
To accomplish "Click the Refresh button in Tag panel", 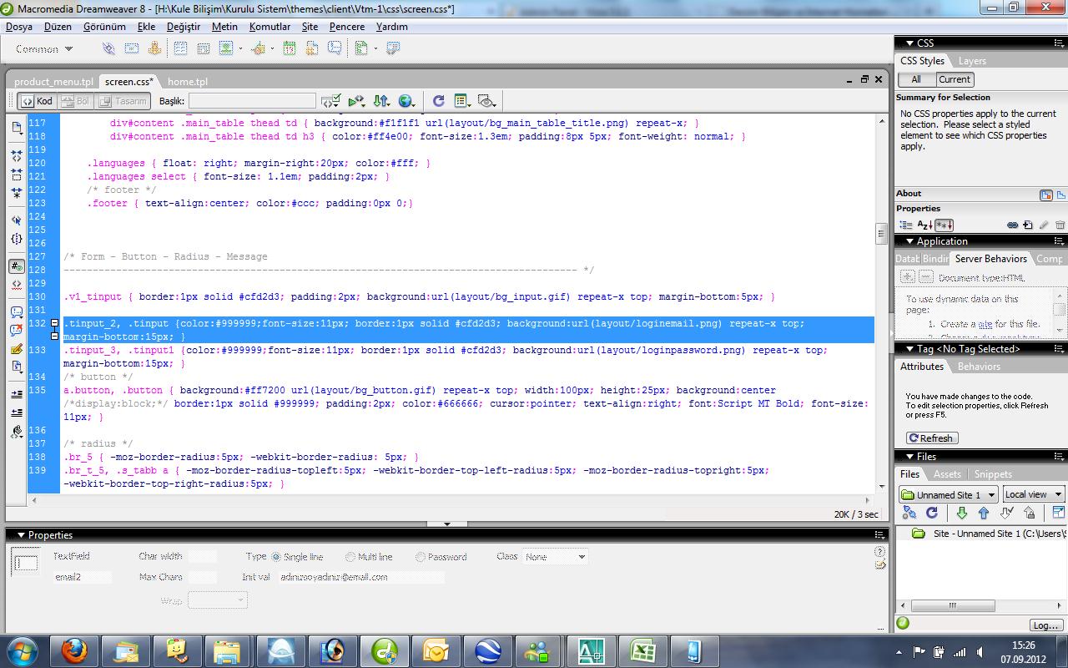I will pyautogui.click(x=931, y=438).
